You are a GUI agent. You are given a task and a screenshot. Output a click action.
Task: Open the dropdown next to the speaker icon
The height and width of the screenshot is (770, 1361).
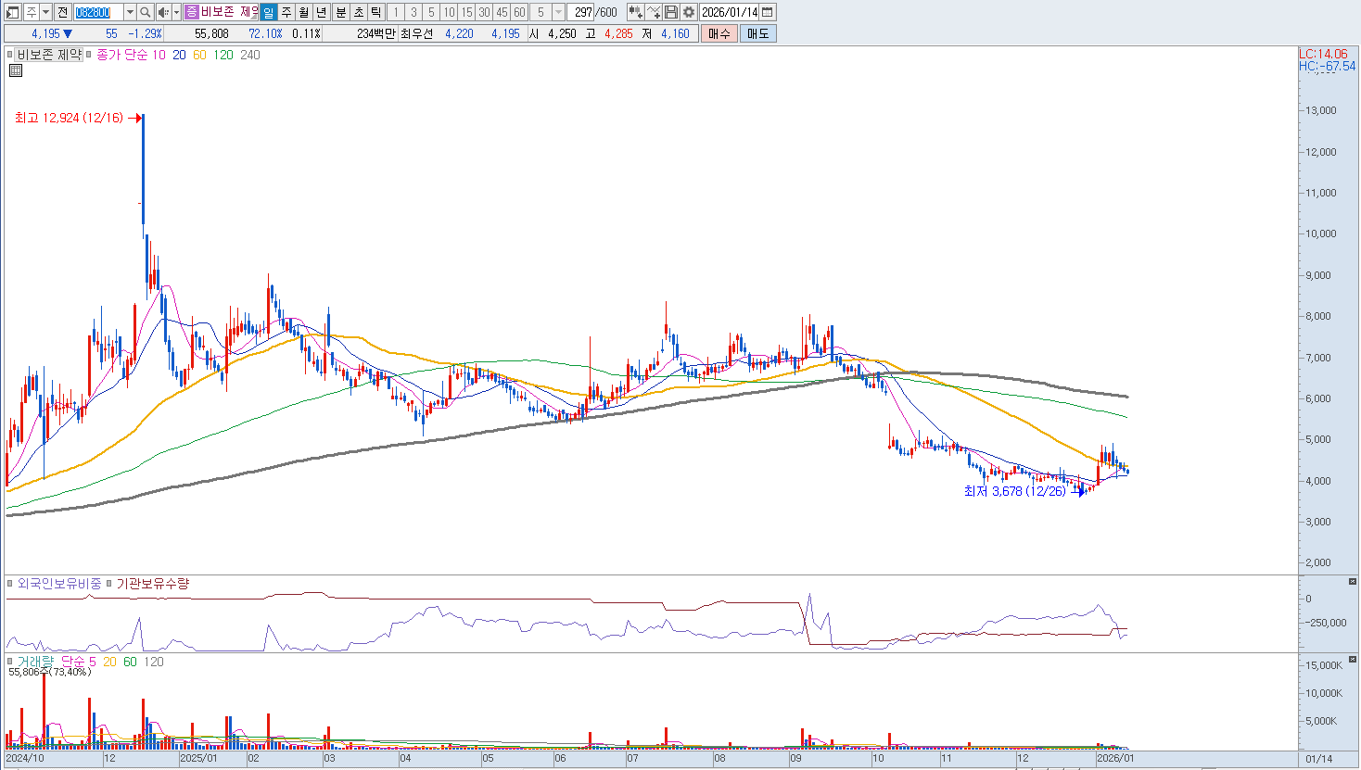[176, 12]
